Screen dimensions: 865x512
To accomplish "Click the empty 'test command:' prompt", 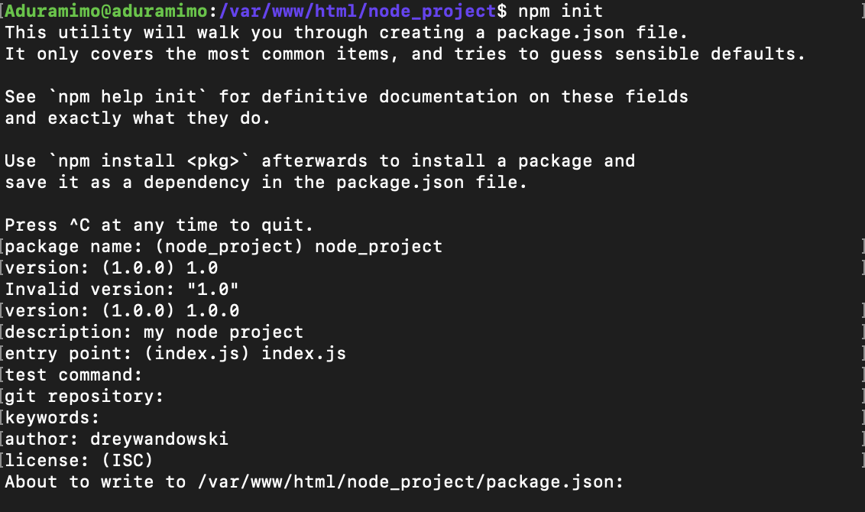I will click(x=74, y=375).
